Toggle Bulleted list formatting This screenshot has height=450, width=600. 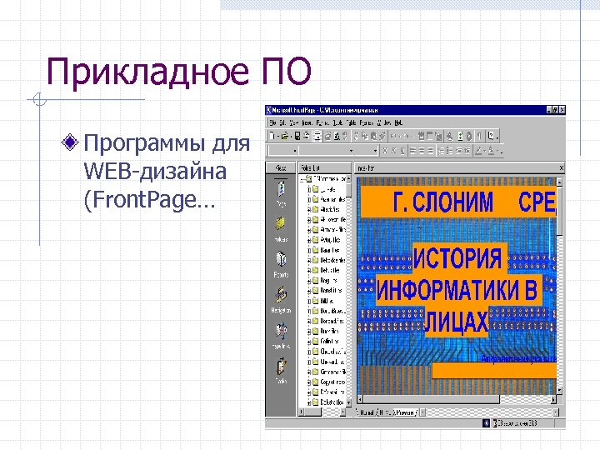pyautogui.click(x=450, y=151)
